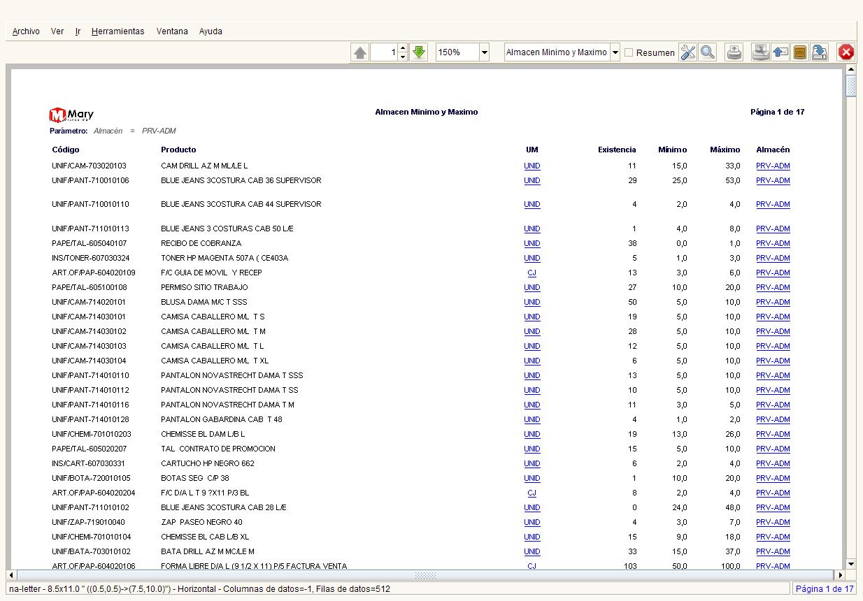This screenshot has width=863, height=601.
Task: Click the PRV-ADM link for CAM DRILL row
Action: (x=773, y=166)
